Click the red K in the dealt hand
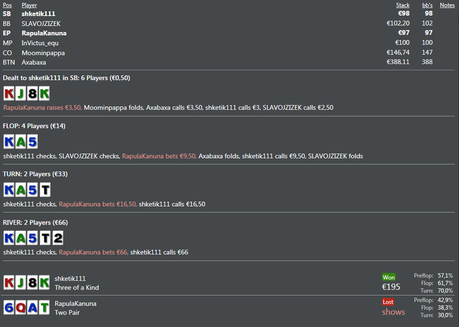Viewport: 459px width, 327px height. click(x=9, y=94)
